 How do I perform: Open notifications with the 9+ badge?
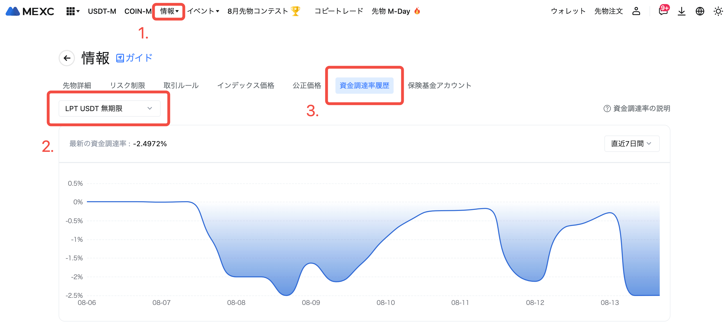663,11
